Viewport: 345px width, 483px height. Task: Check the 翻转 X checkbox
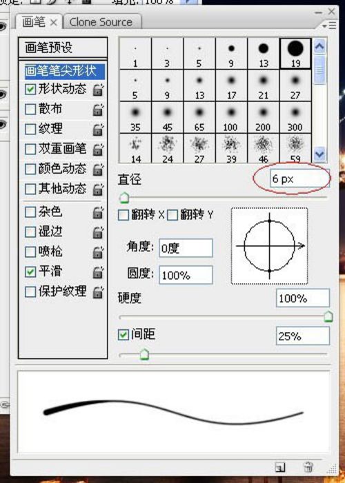[124, 215]
